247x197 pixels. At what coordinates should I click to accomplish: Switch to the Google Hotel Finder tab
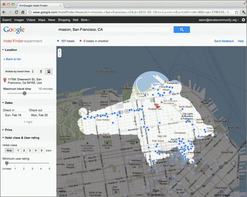click(x=40, y=5)
